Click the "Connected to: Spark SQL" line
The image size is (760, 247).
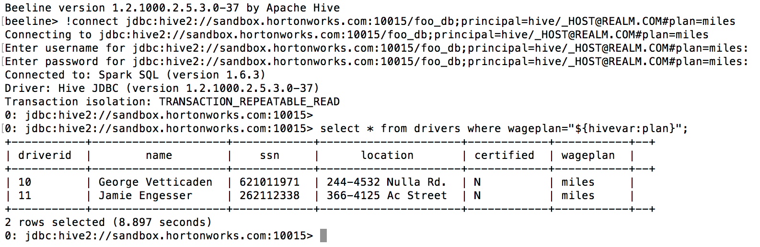click(x=135, y=75)
